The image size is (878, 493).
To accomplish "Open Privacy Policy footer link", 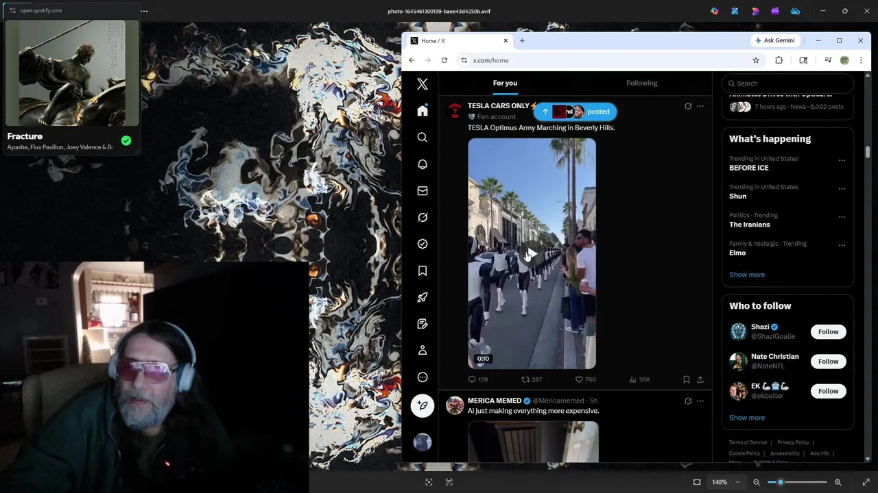I will [793, 442].
